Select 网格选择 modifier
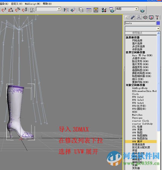The width and height of the screenshot is (162, 170). click(137, 40)
